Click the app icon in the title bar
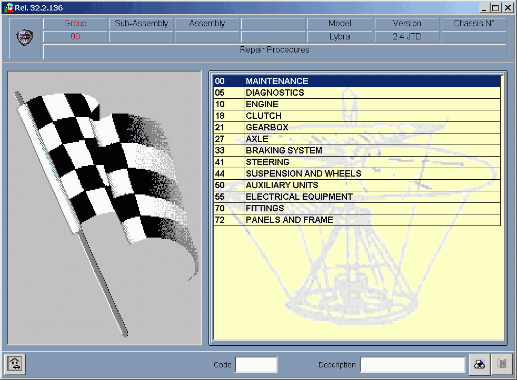This screenshot has width=517, height=380. (x=7, y=7)
